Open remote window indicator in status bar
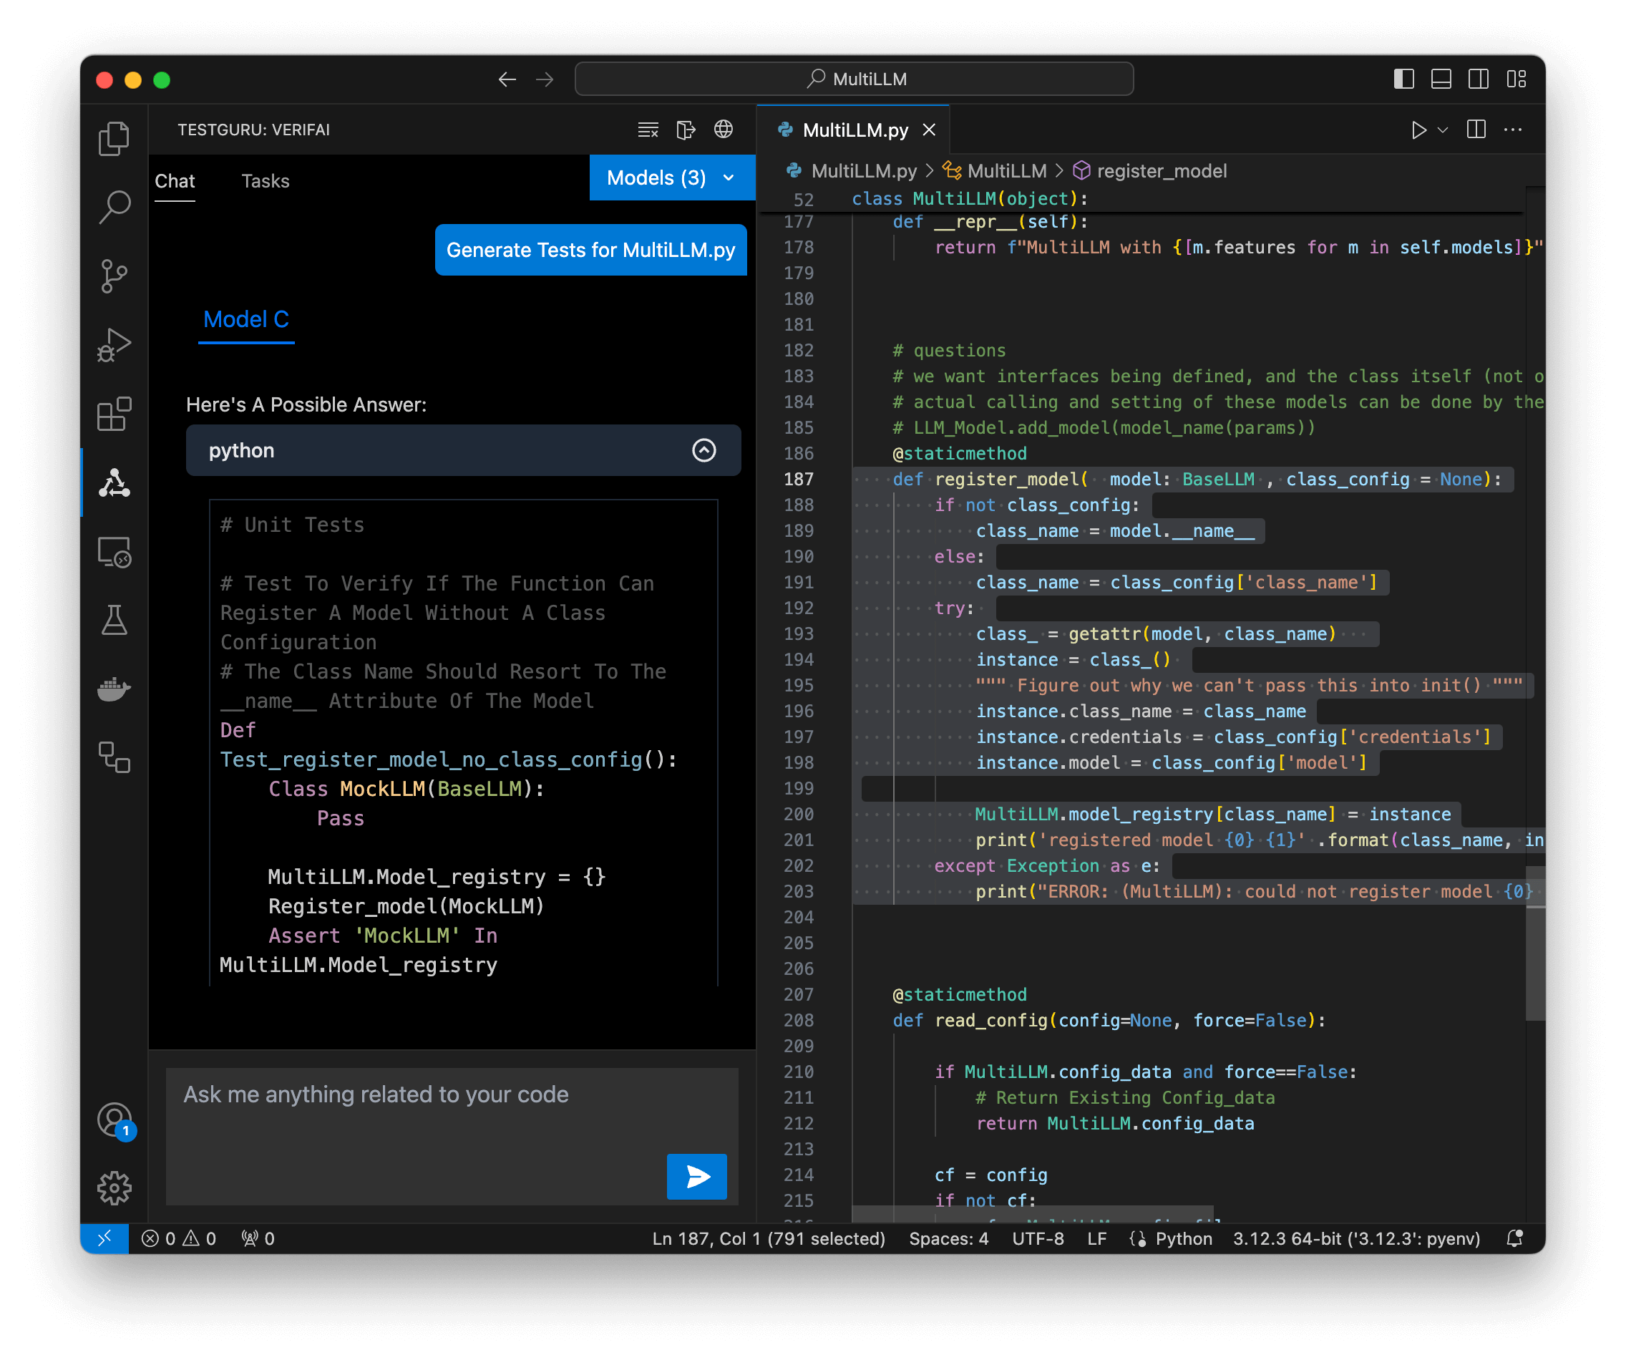This screenshot has width=1626, height=1360. click(104, 1238)
